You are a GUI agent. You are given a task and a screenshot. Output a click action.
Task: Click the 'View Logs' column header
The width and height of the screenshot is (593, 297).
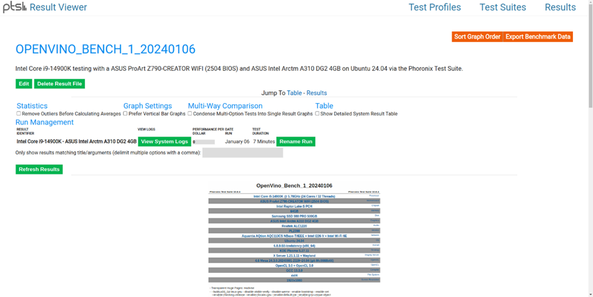pos(147,130)
